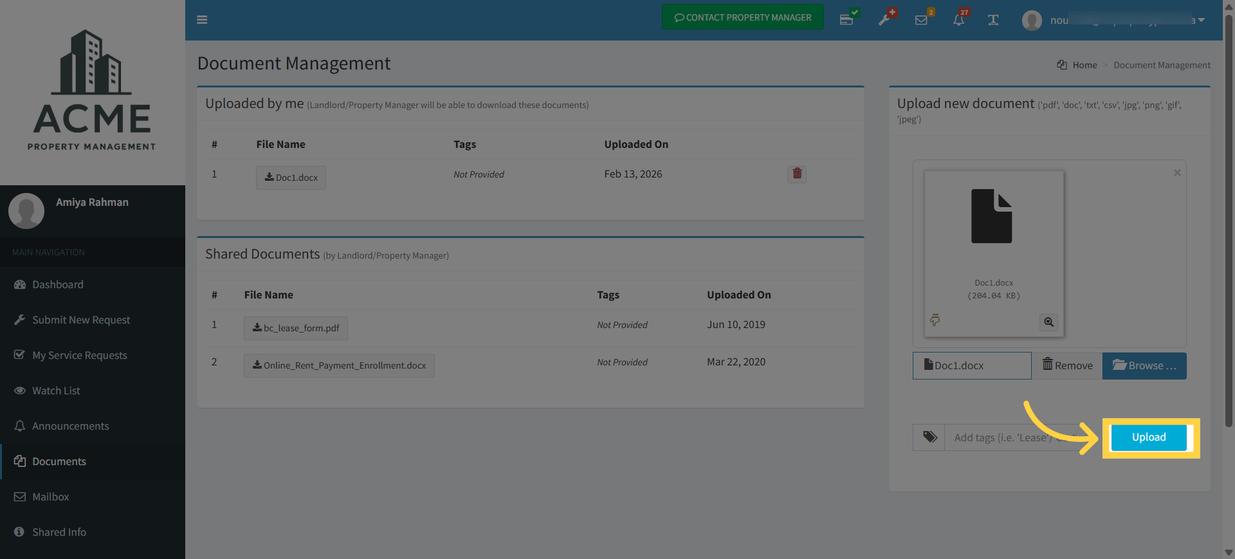This screenshot has width=1235, height=559.
Task: Open the payments card icon in header
Action: pos(847,19)
